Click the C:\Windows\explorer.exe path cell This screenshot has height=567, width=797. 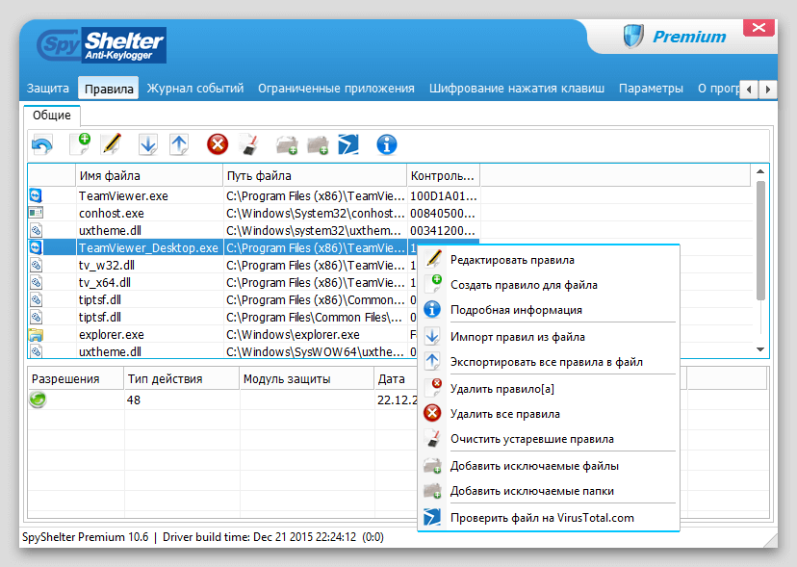315,335
